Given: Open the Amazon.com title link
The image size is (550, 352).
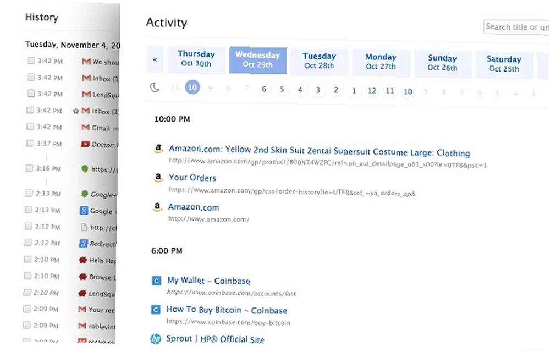Looking at the screenshot, I should 194,207.
